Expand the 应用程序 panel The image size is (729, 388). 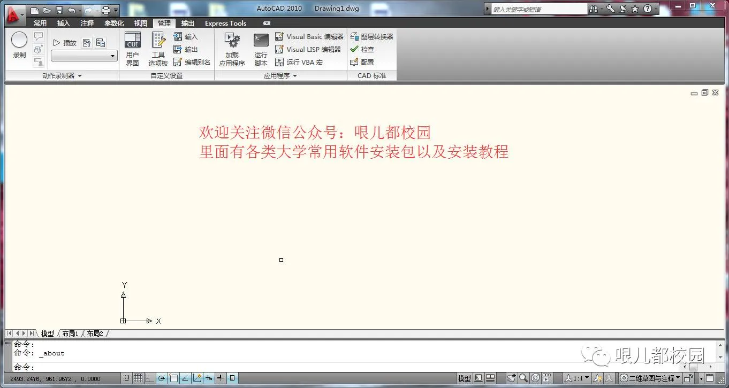[280, 76]
